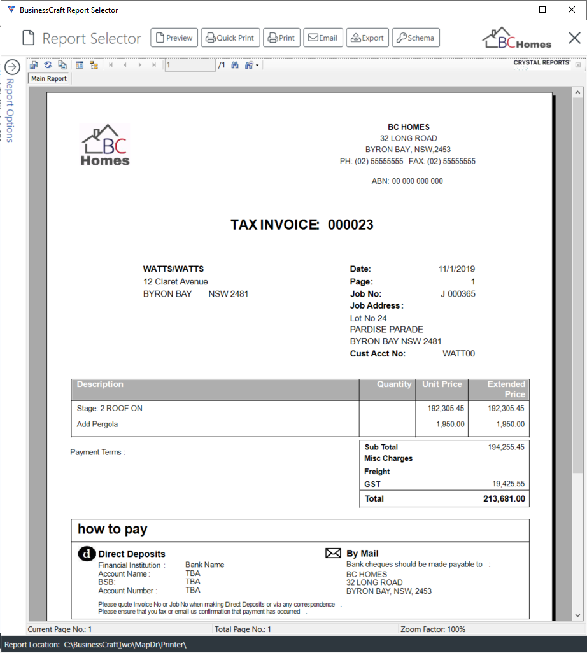
Task: Expand Report Options panel arrow
Action: click(12, 67)
